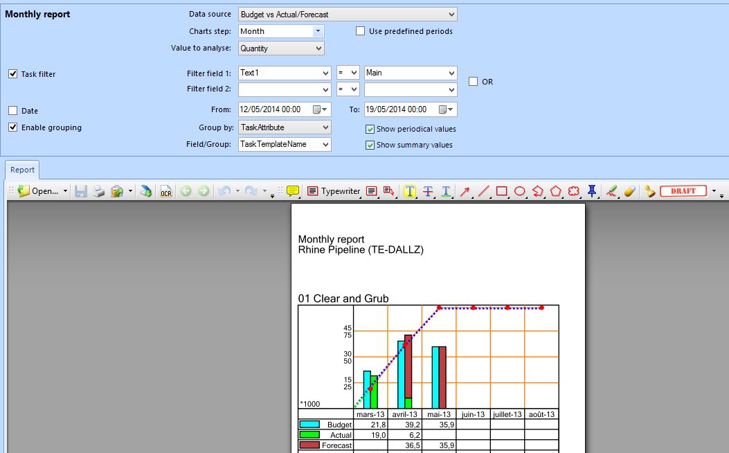Image resolution: width=729 pixels, height=453 pixels.
Task: Open the Value to analyse Quantity dropdown
Action: [281, 48]
